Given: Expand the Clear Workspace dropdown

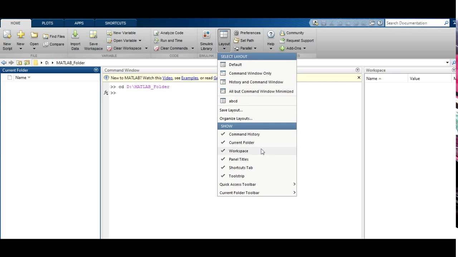Looking at the screenshot, I should point(146,49).
